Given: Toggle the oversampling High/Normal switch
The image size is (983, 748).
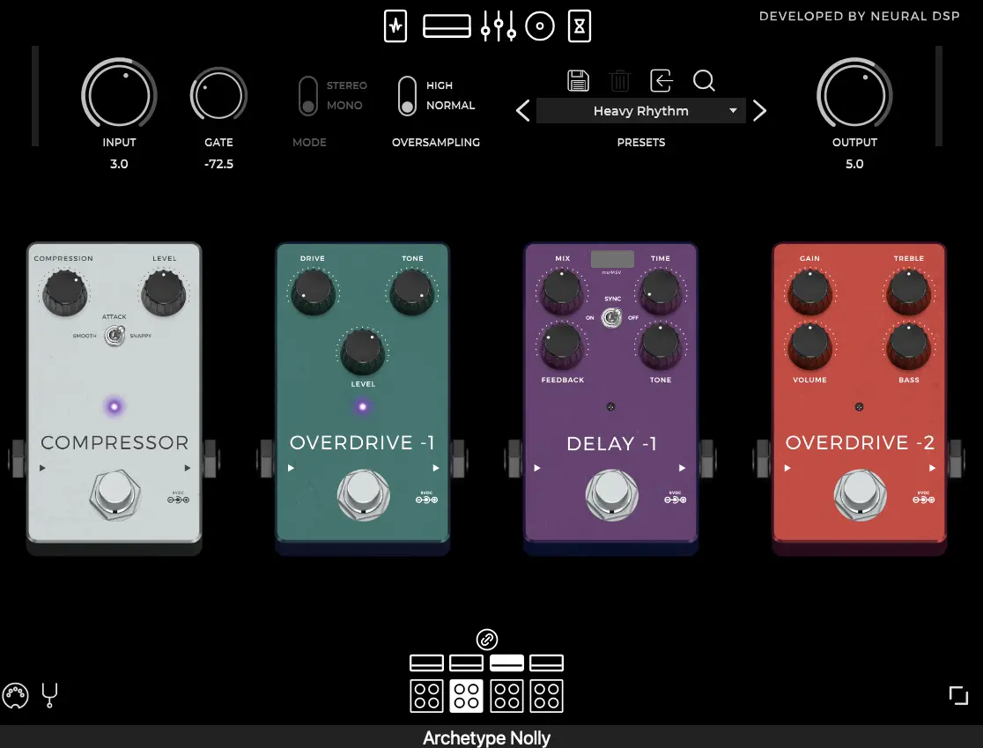Looking at the screenshot, I should tap(407, 95).
